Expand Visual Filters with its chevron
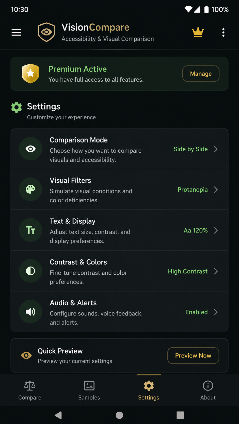 click(216, 190)
